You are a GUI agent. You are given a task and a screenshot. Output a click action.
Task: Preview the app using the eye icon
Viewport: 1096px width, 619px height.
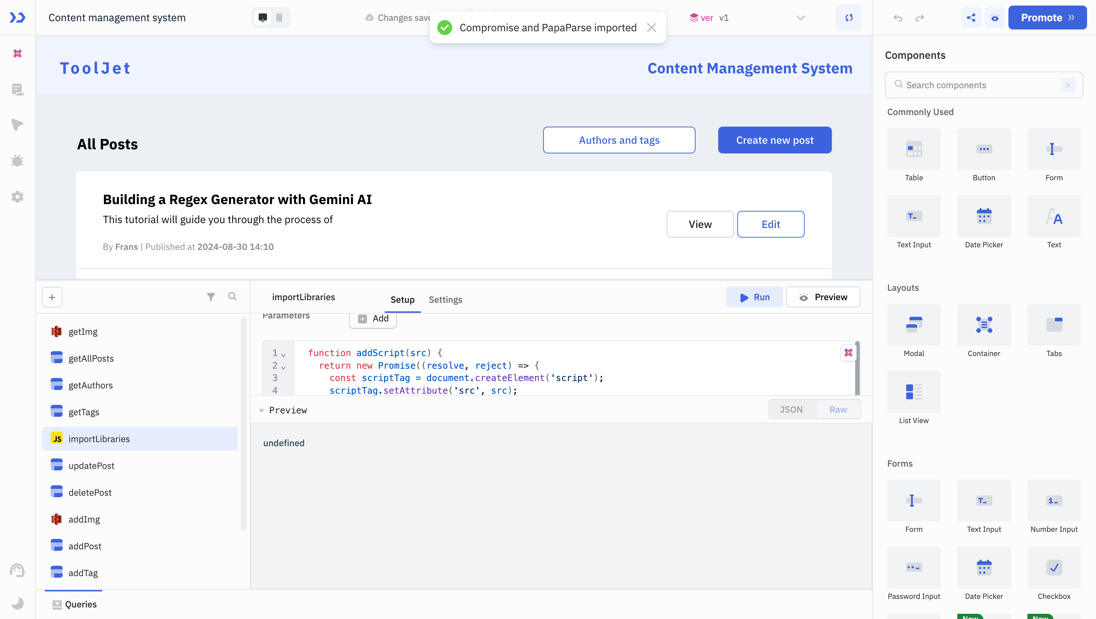(995, 18)
